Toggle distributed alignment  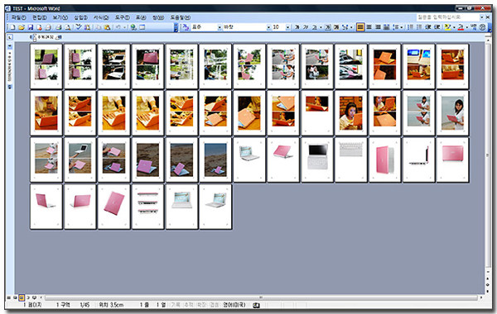pyautogui.click(x=386, y=27)
